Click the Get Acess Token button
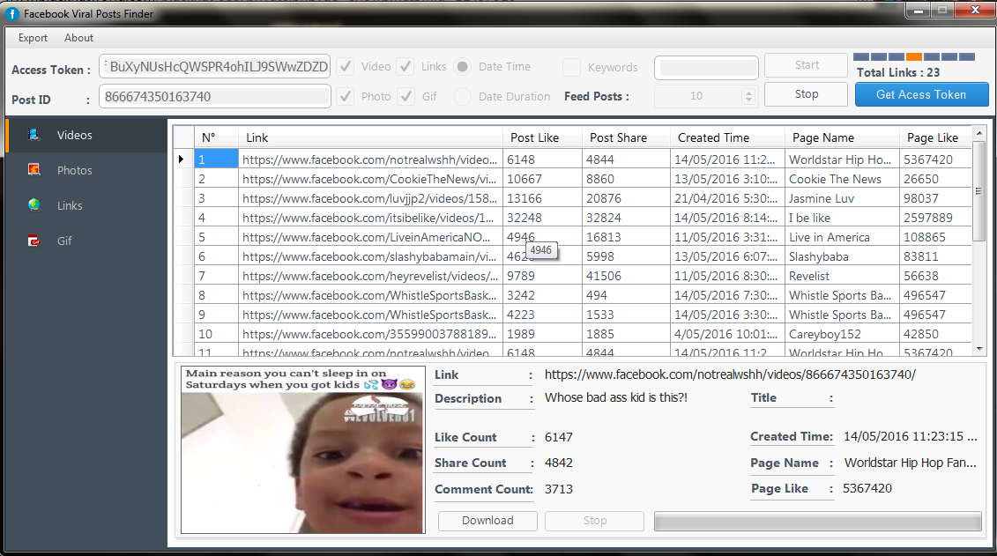Image resolution: width=997 pixels, height=556 pixels. tap(921, 94)
